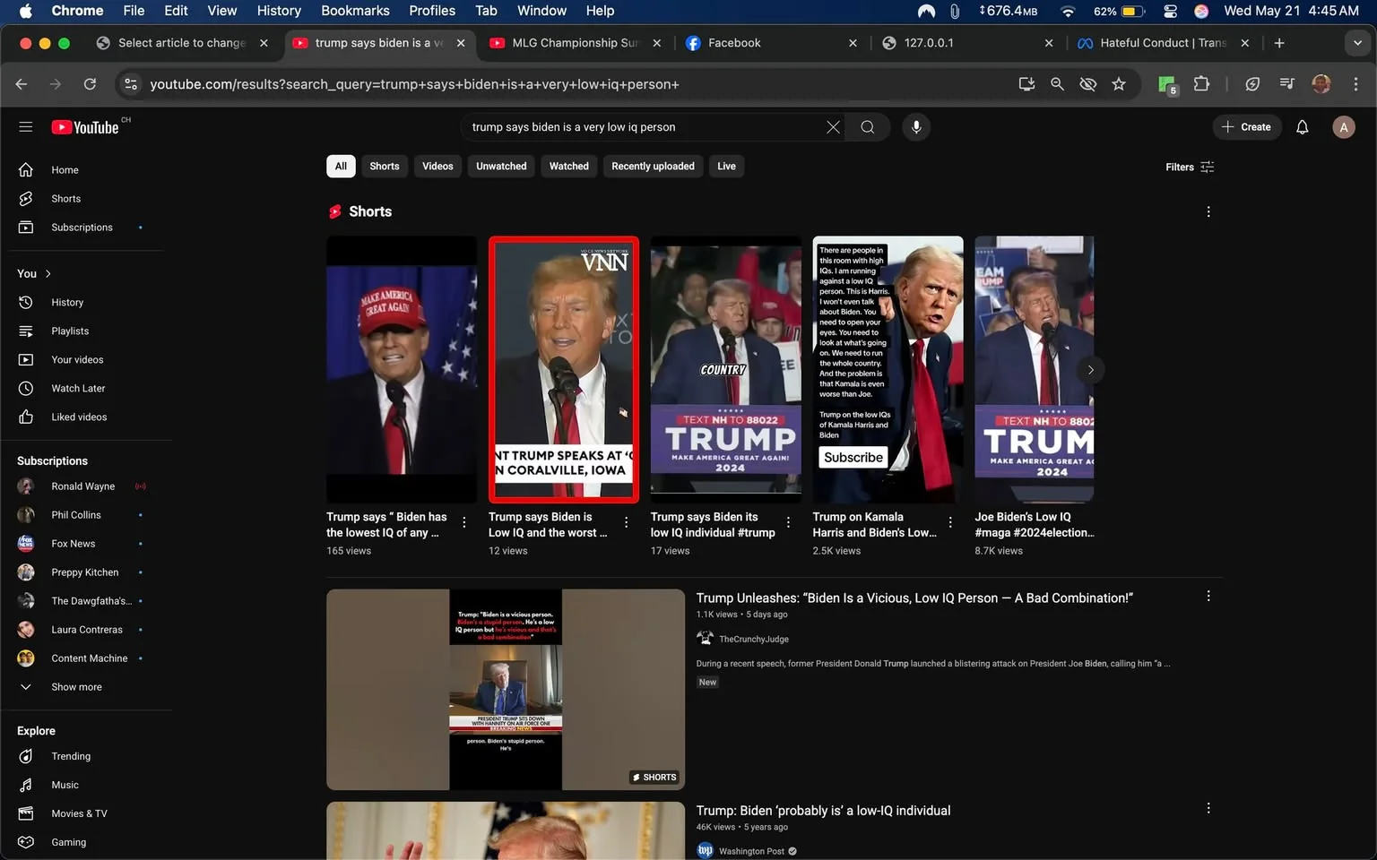
Task: Expand the You section chevron
Action: [48, 273]
